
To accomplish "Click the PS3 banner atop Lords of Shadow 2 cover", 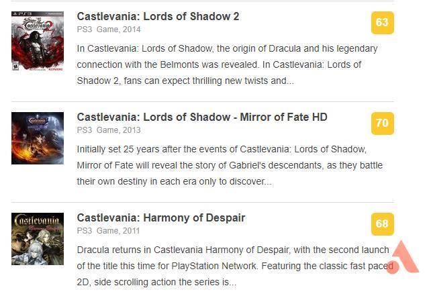I will coord(38,13).
